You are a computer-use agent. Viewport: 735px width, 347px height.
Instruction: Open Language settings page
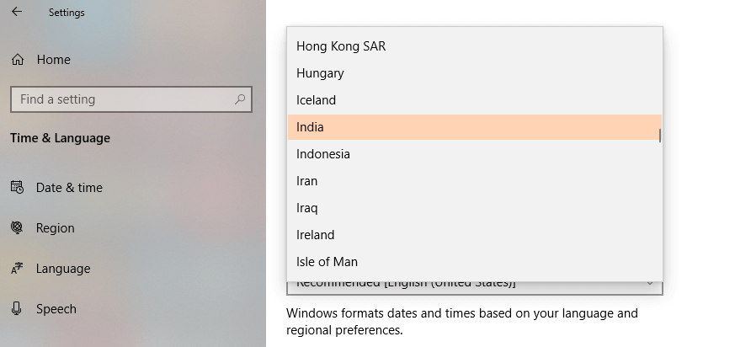pos(63,269)
